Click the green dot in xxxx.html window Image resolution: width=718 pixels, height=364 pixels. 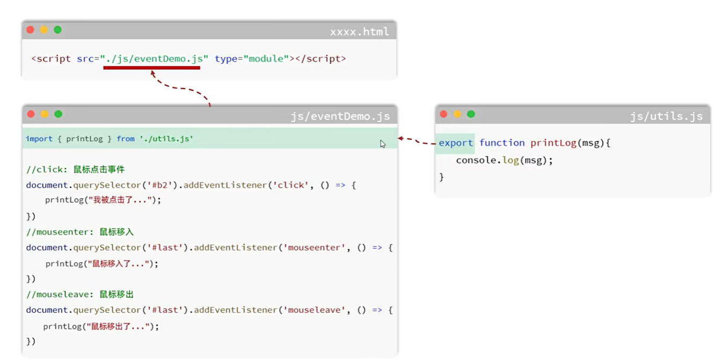(57, 30)
